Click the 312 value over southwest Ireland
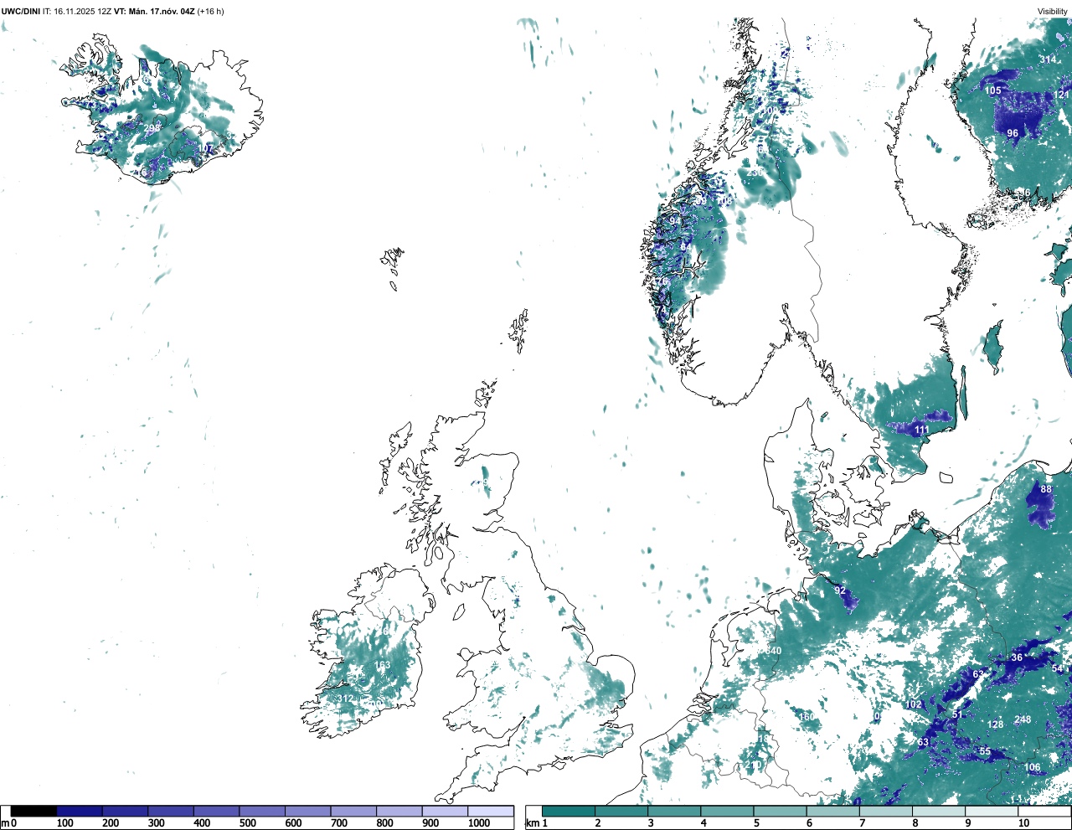This screenshot has height=830, width=1072. click(345, 699)
